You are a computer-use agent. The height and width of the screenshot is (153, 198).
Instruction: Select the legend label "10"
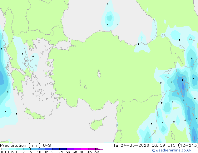click(39, 152)
